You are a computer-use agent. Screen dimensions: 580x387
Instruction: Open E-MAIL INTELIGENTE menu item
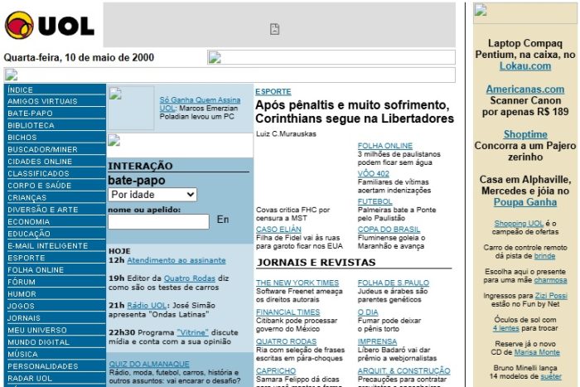pyautogui.click(x=48, y=245)
